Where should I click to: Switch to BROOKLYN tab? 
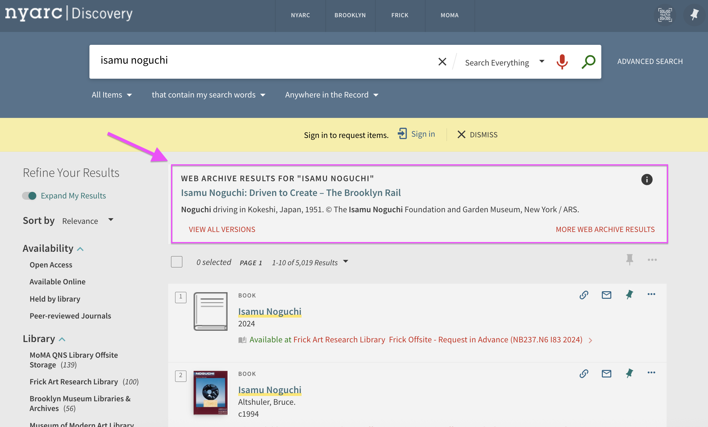350,15
